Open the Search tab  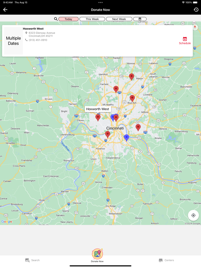tap(32, 260)
